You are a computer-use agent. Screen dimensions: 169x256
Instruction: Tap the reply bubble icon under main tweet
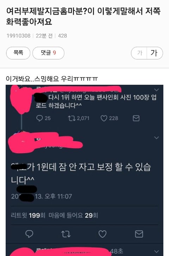[29, 234]
